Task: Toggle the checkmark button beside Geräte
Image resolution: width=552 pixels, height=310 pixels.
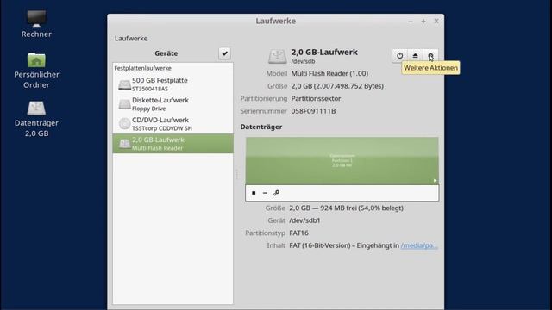Action: 224,53
